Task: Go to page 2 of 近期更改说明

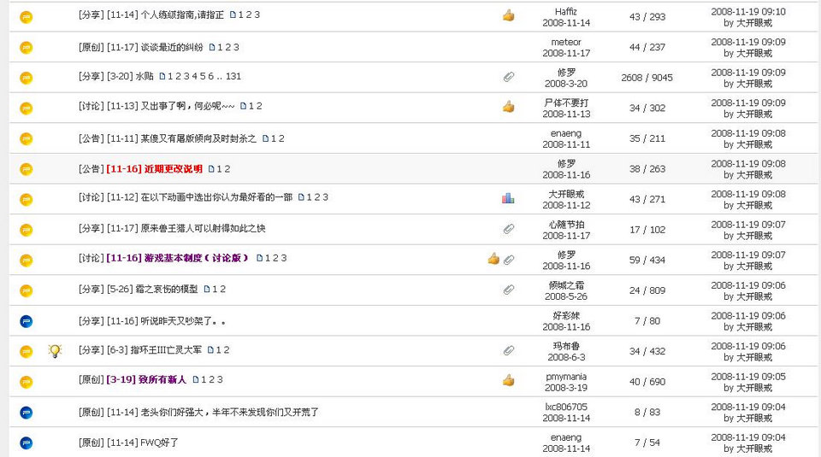Action: 227,169
